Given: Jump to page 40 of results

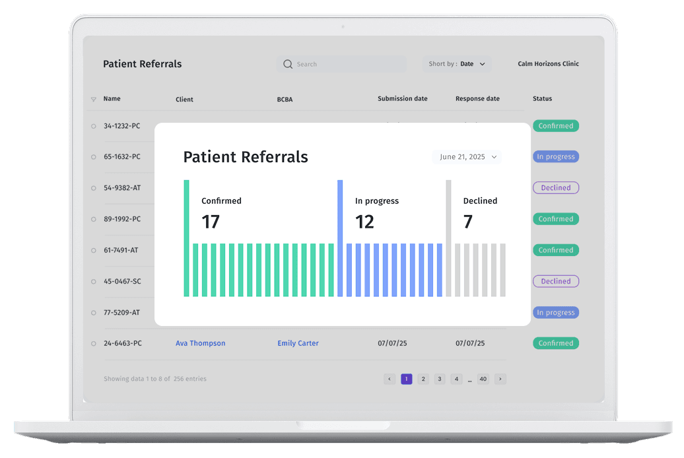Looking at the screenshot, I should pos(483,379).
